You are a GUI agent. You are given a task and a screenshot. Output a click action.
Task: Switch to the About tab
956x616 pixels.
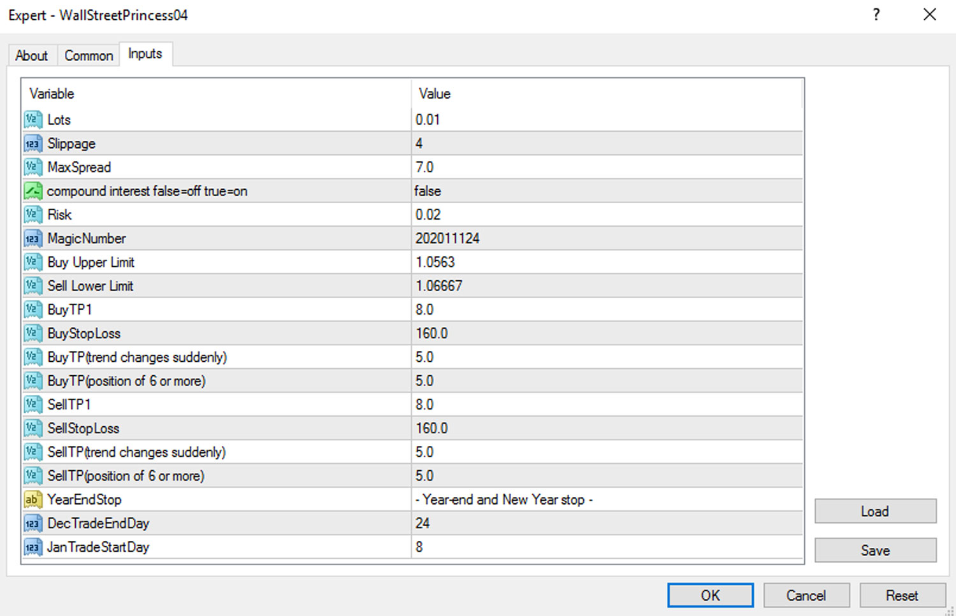click(32, 56)
